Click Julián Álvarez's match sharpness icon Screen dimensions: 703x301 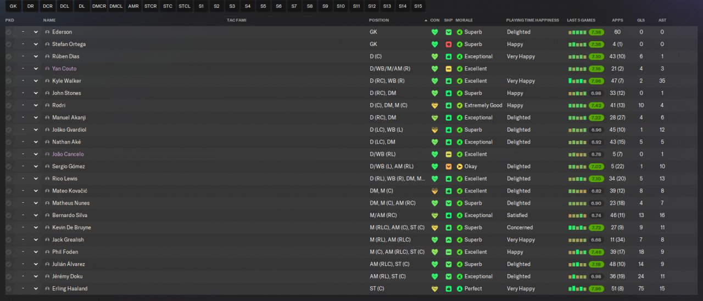449,264
